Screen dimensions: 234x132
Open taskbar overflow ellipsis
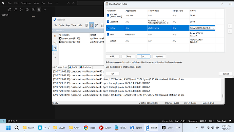click(x=178, y=128)
